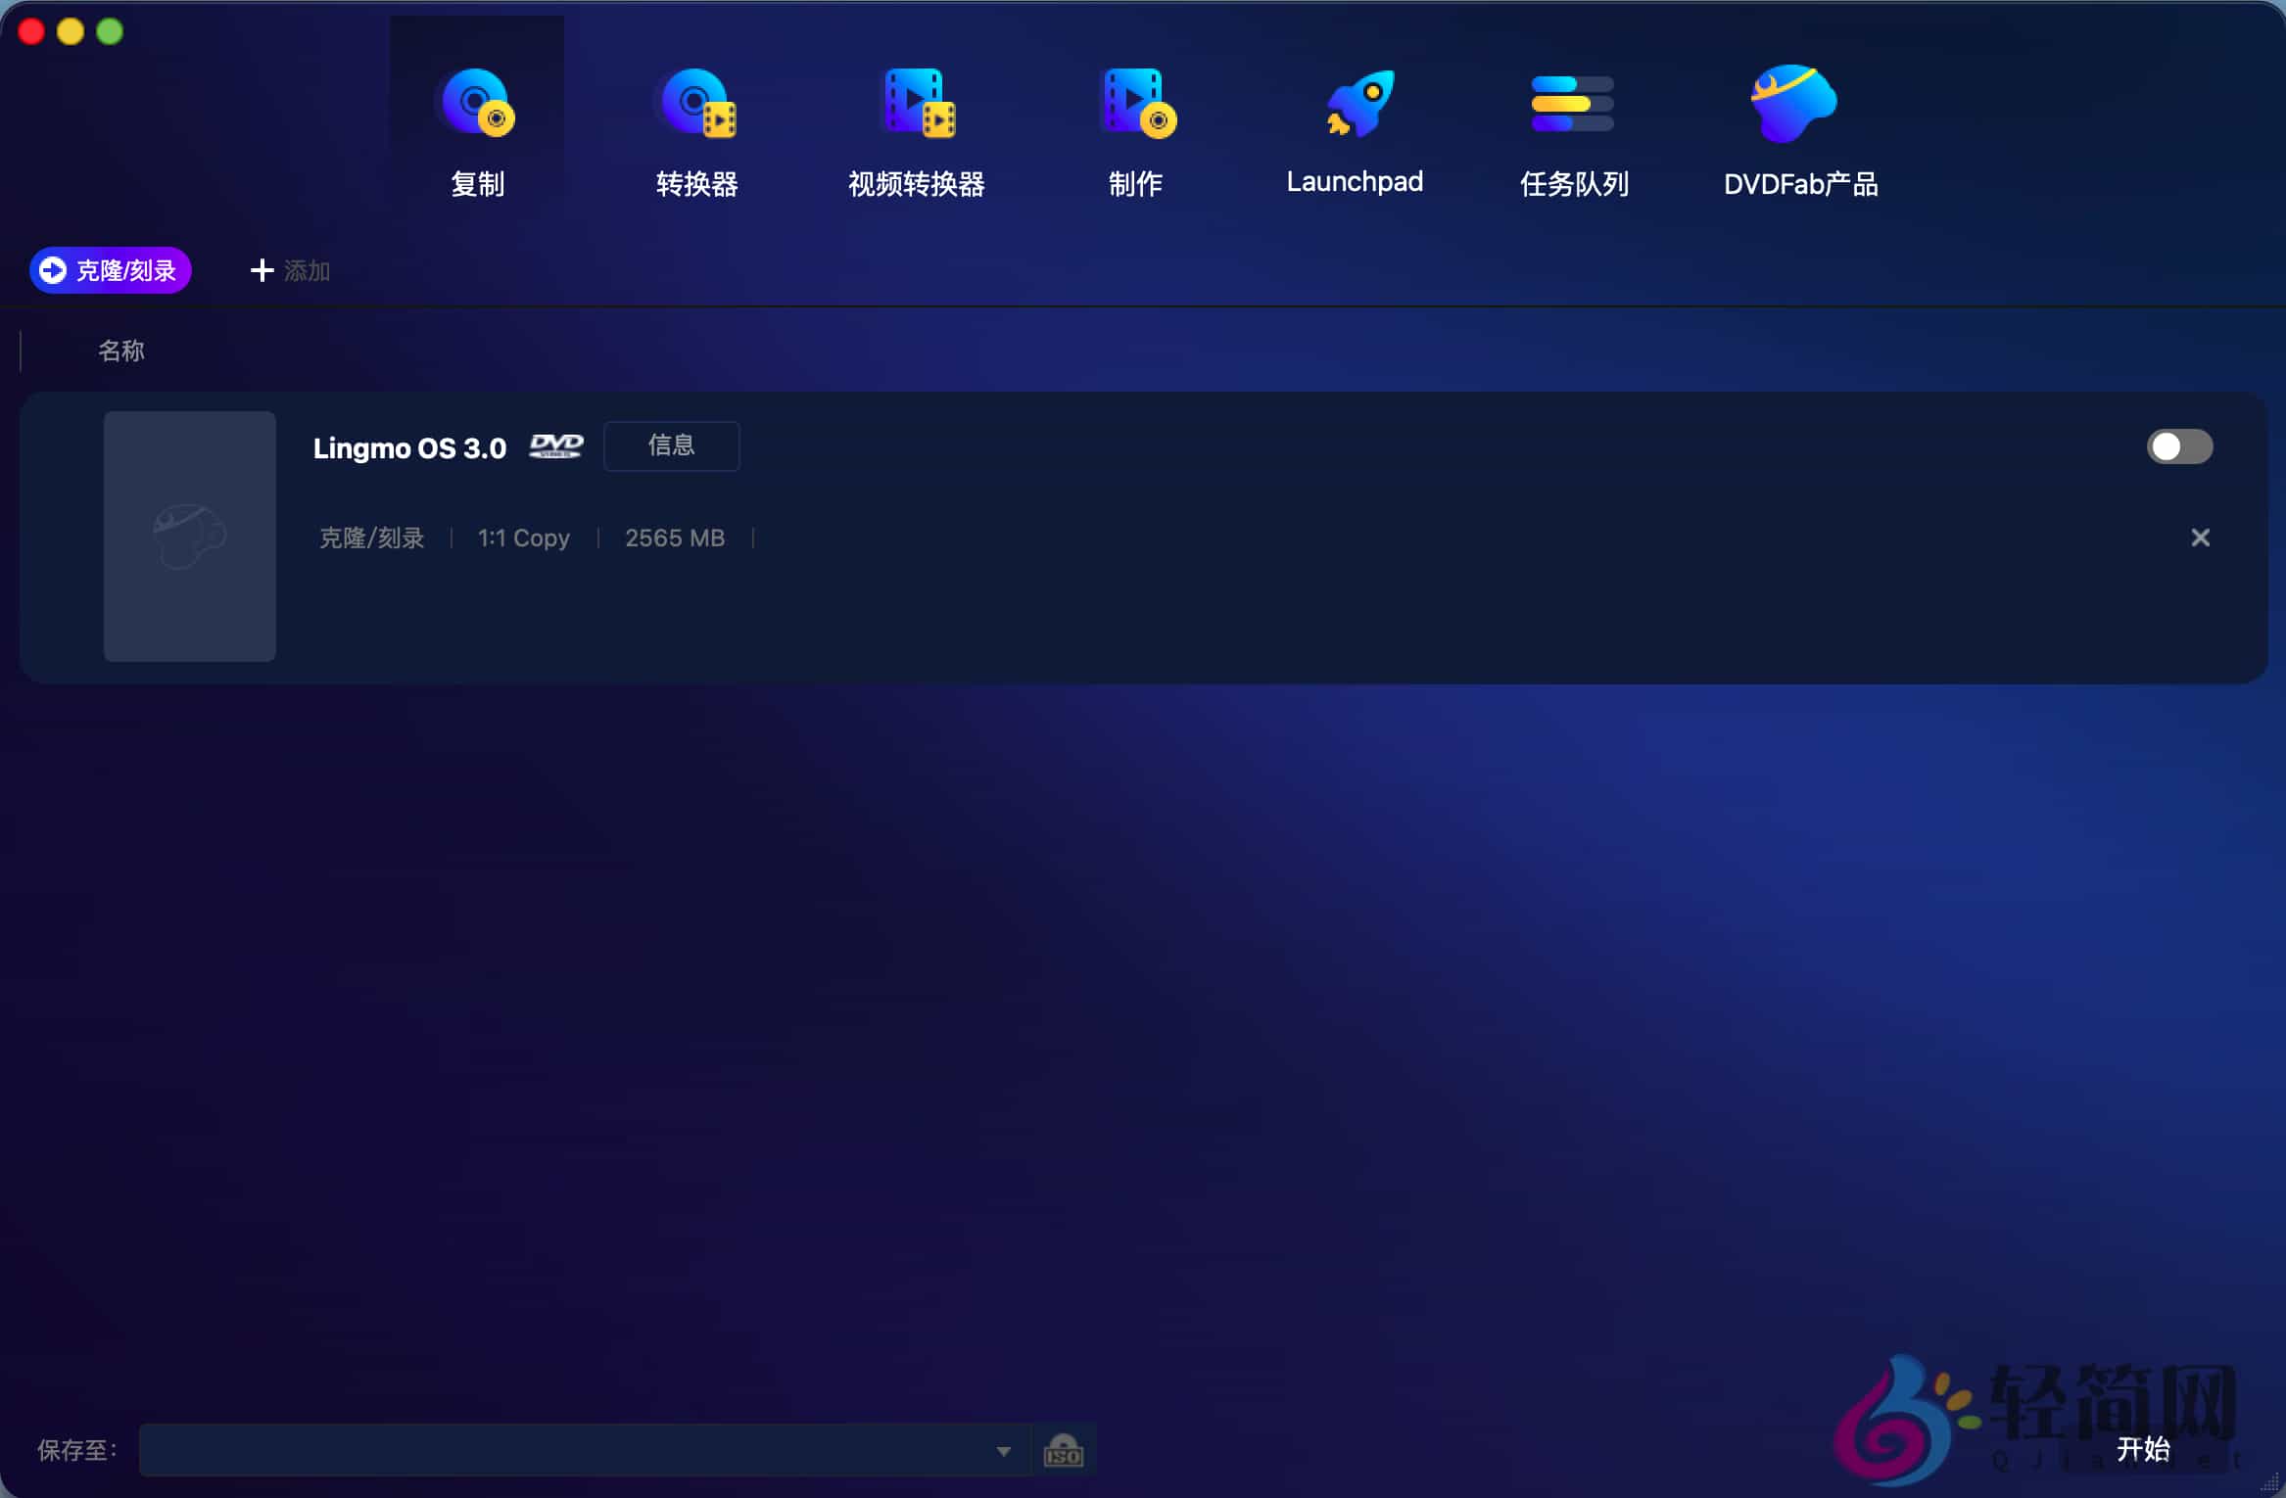2286x1498 pixels.
Task: Click the DVD format logo badge
Action: (556, 446)
